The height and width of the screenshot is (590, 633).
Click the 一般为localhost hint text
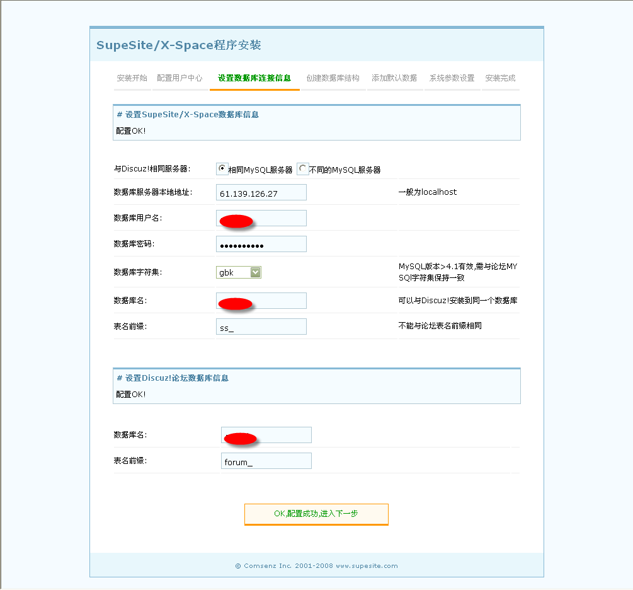(x=428, y=192)
